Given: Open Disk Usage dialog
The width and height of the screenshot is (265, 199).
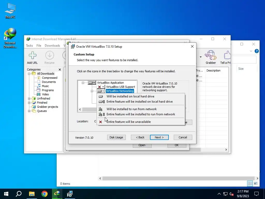Looking at the screenshot, I should pos(116,137).
